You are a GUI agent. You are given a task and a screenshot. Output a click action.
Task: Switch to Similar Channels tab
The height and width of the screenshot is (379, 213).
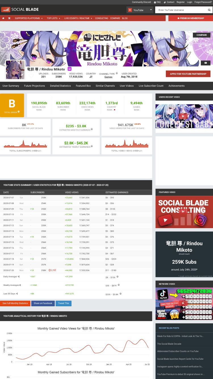point(105,86)
